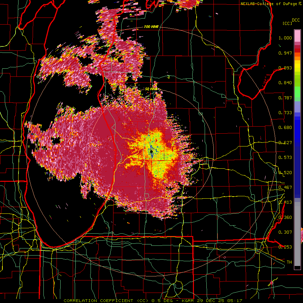The height and width of the screenshot is (303, 303).
Task: Click the 0.733 scale label
Action: click(x=285, y=113)
